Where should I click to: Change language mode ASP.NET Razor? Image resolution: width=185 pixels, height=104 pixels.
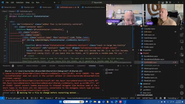click(x=148, y=98)
